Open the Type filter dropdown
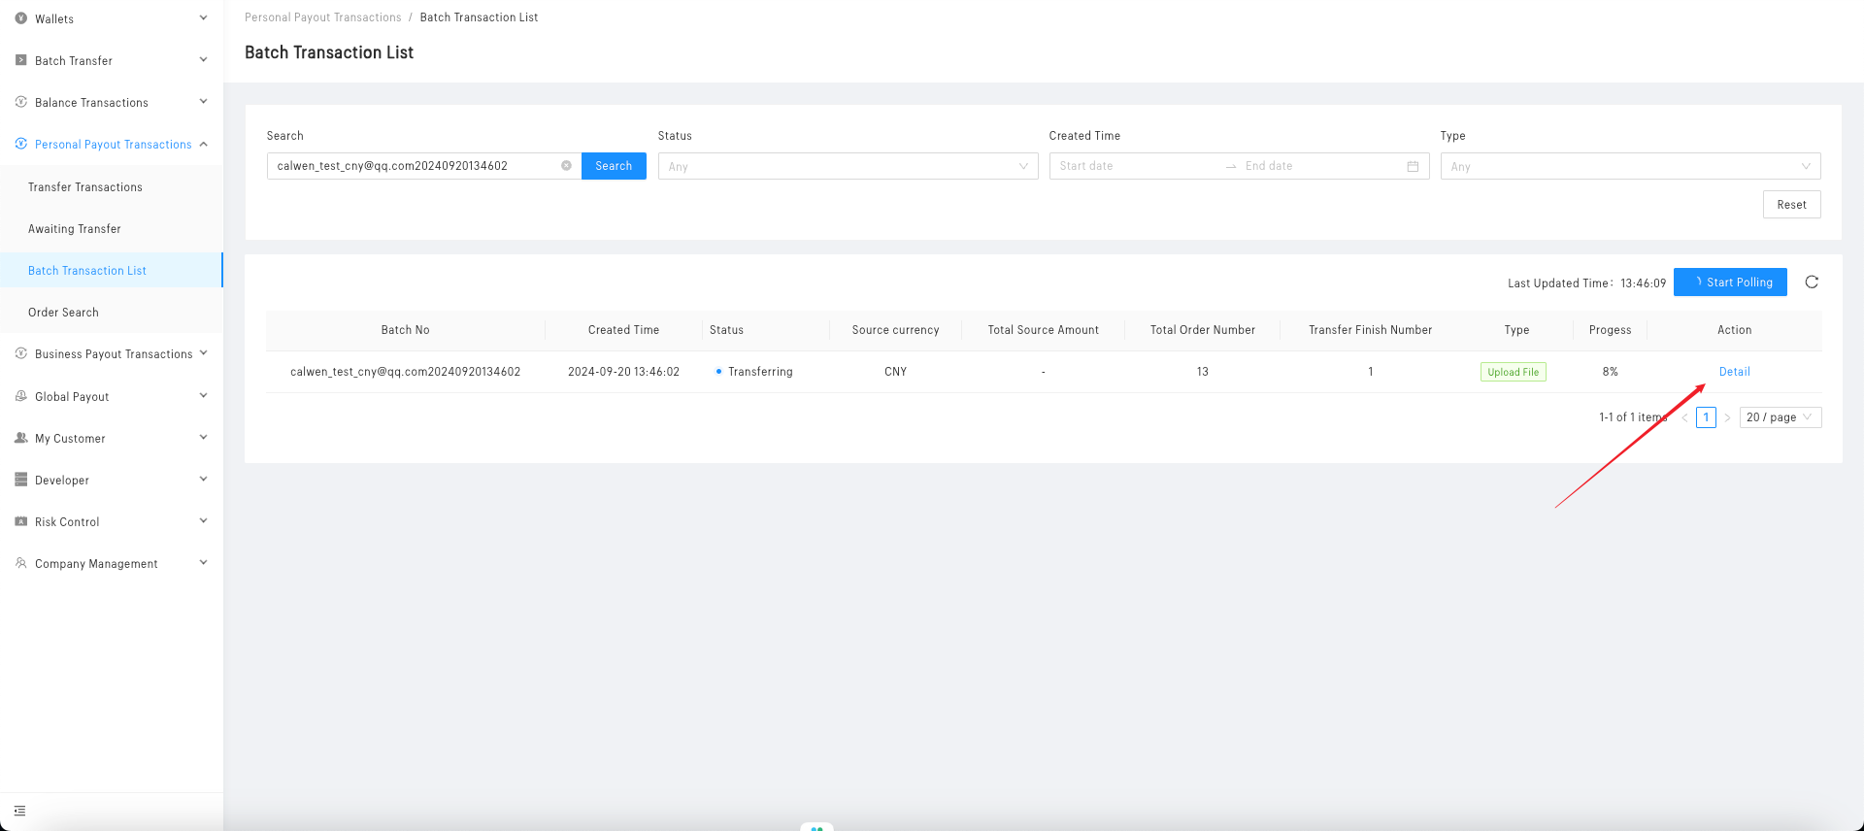 click(1629, 167)
